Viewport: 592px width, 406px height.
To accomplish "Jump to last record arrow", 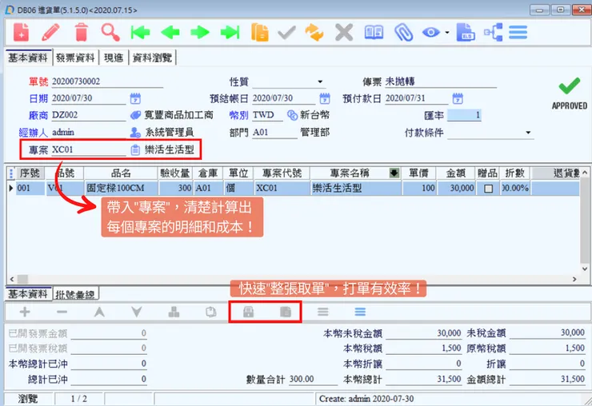I will coord(230,33).
